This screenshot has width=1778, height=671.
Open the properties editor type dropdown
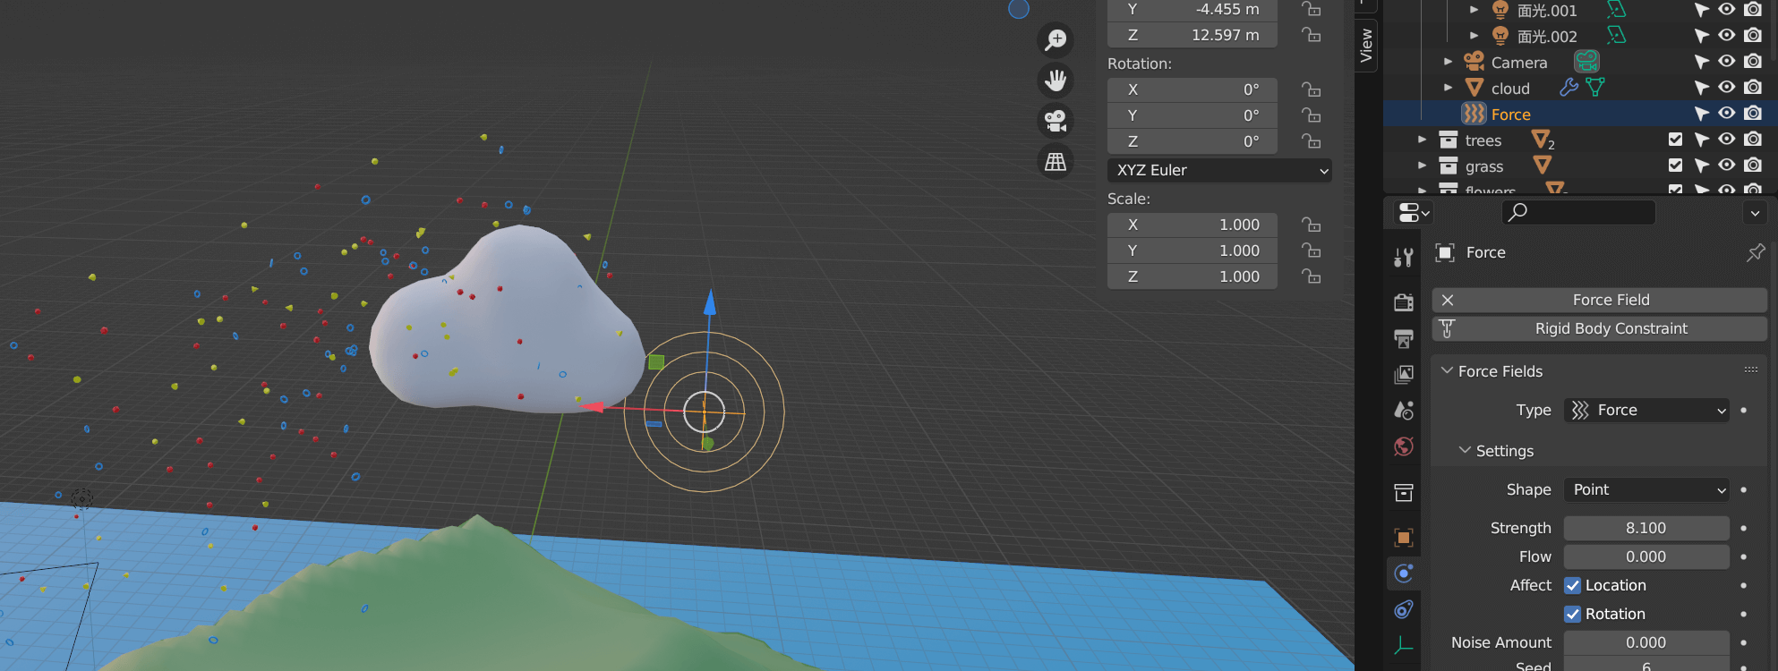[x=1414, y=213]
